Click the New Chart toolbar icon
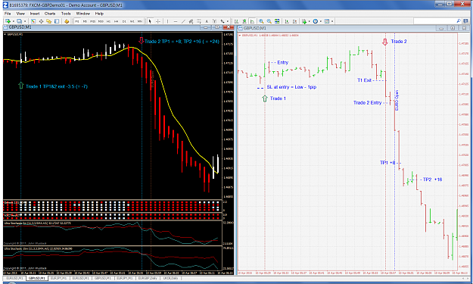This screenshot has width=473, height=284. (x=8, y=21)
